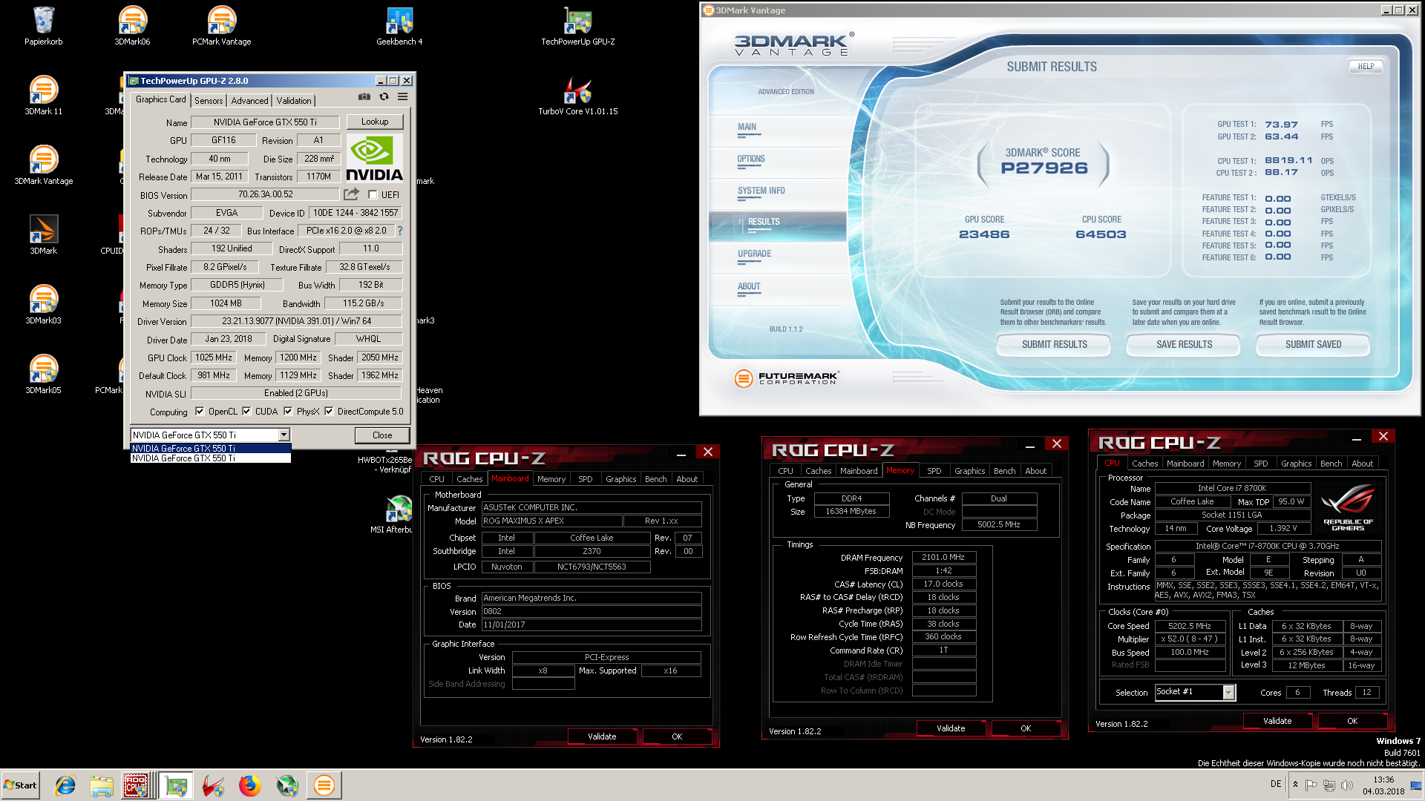The image size is (1425, 801).
Task: Toggle the PhysX checkbox
Action: 288,411
